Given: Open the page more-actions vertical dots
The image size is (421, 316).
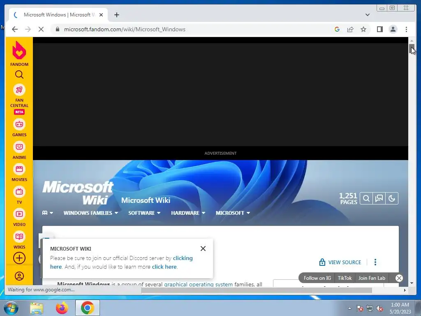Looking at the screenshot, I should (x=375, y=262).
